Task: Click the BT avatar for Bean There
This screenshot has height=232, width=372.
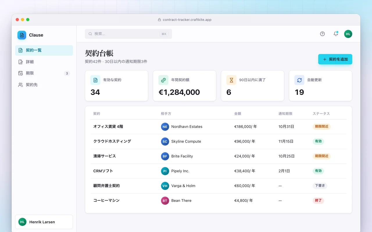Action: click(x=165, y=201)
